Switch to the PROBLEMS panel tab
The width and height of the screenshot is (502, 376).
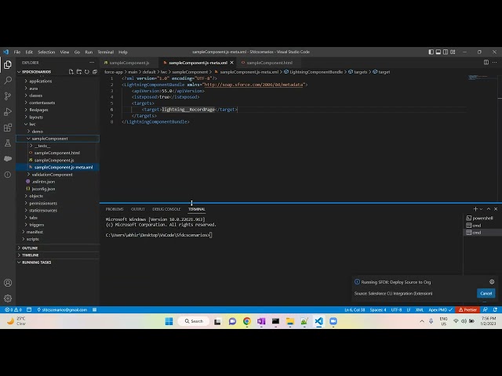pyautogui.click(x=115, y=209)
